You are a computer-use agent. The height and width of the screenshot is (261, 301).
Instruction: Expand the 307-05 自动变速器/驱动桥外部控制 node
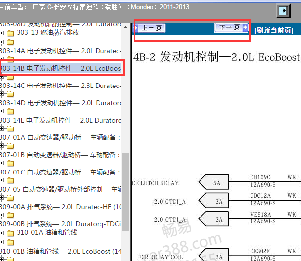pyautogui.click(x=1, y=180)
